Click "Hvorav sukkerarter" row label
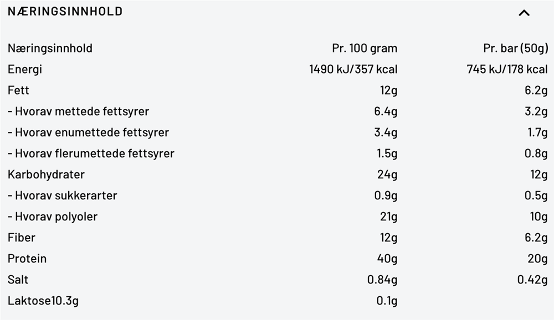Viewport: 554px width, 320px height. coord(62,195)
